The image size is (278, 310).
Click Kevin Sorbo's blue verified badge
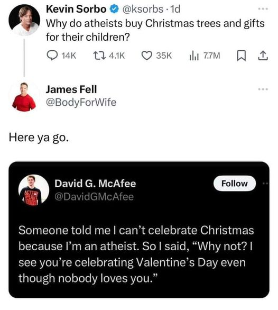114,9
